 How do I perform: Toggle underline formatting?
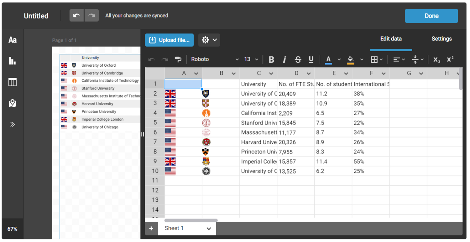point(311,59)
